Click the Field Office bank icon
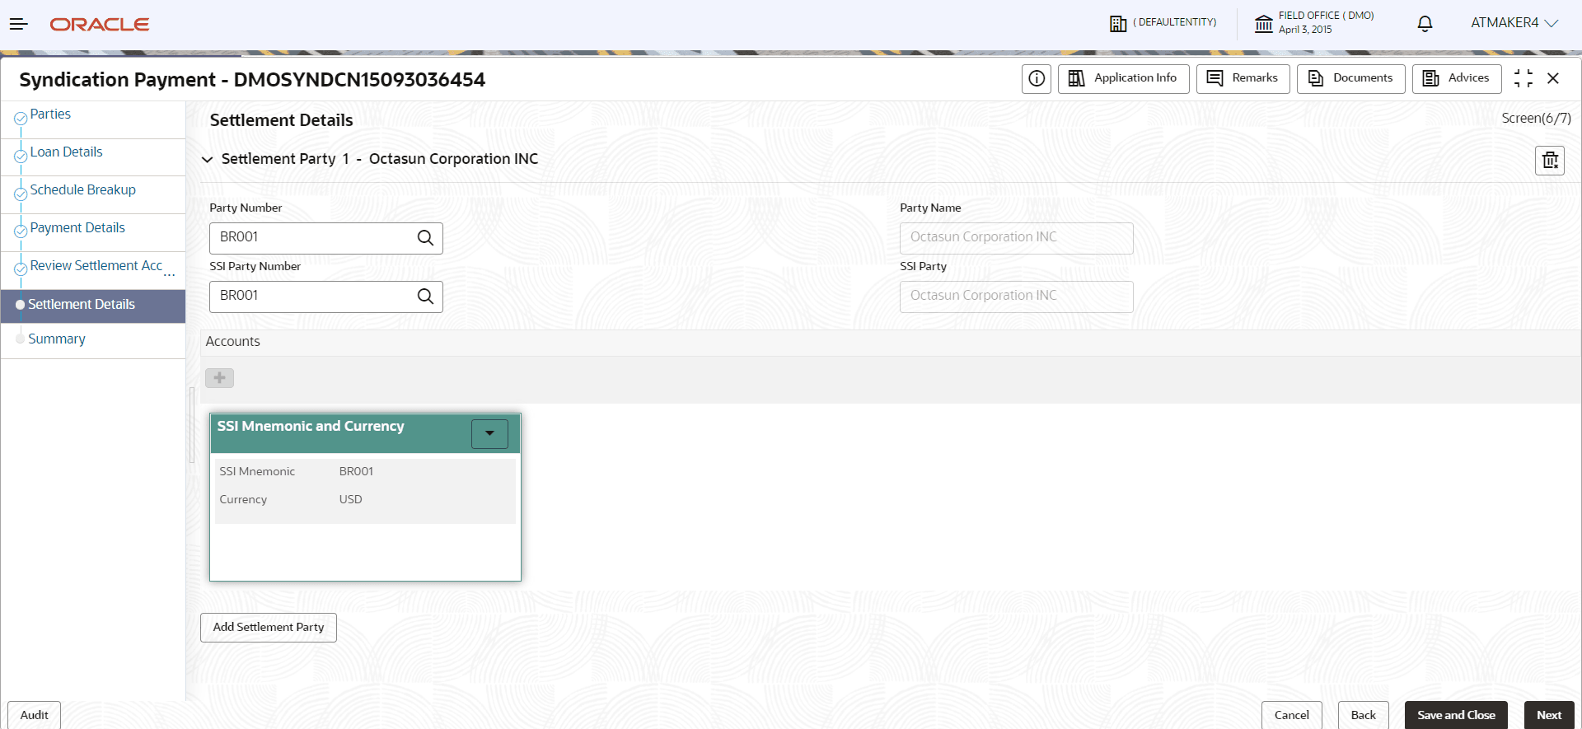The image size is (1582, 729). point(1264,24)
